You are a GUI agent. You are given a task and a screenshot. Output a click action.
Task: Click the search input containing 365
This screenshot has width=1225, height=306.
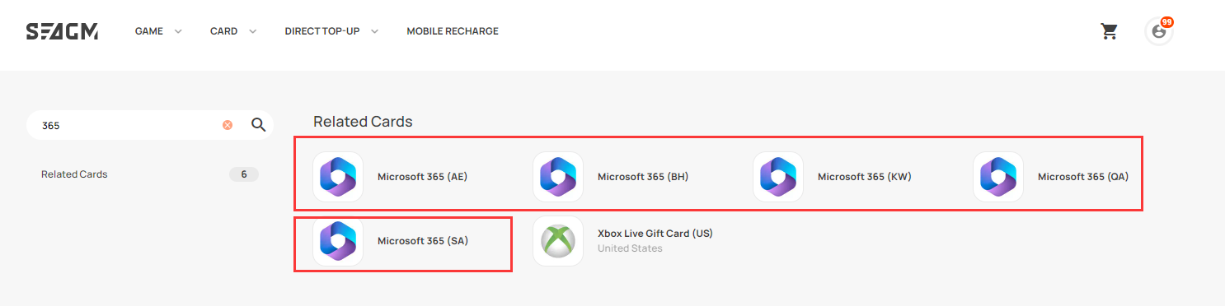[129, 126]
